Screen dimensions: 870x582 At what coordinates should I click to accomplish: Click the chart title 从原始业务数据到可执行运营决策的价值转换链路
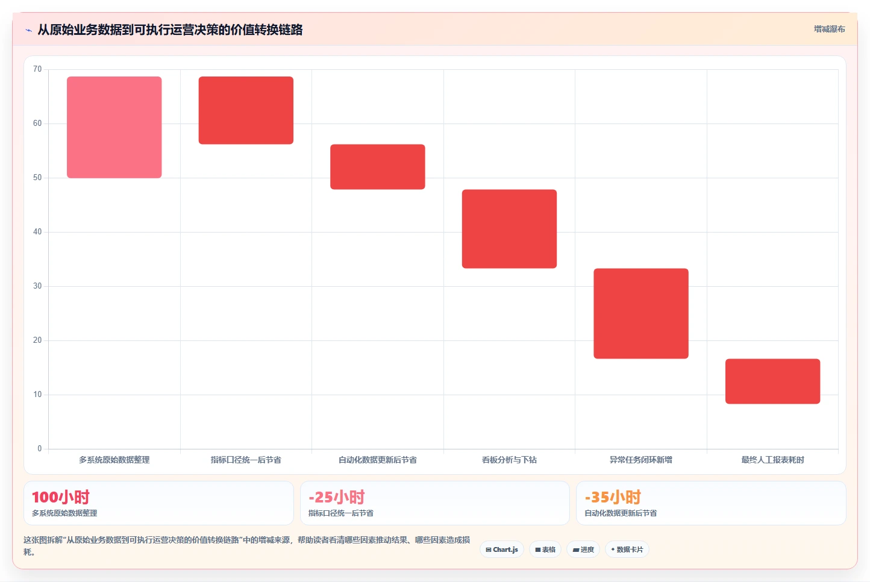(x=170, y=30)
